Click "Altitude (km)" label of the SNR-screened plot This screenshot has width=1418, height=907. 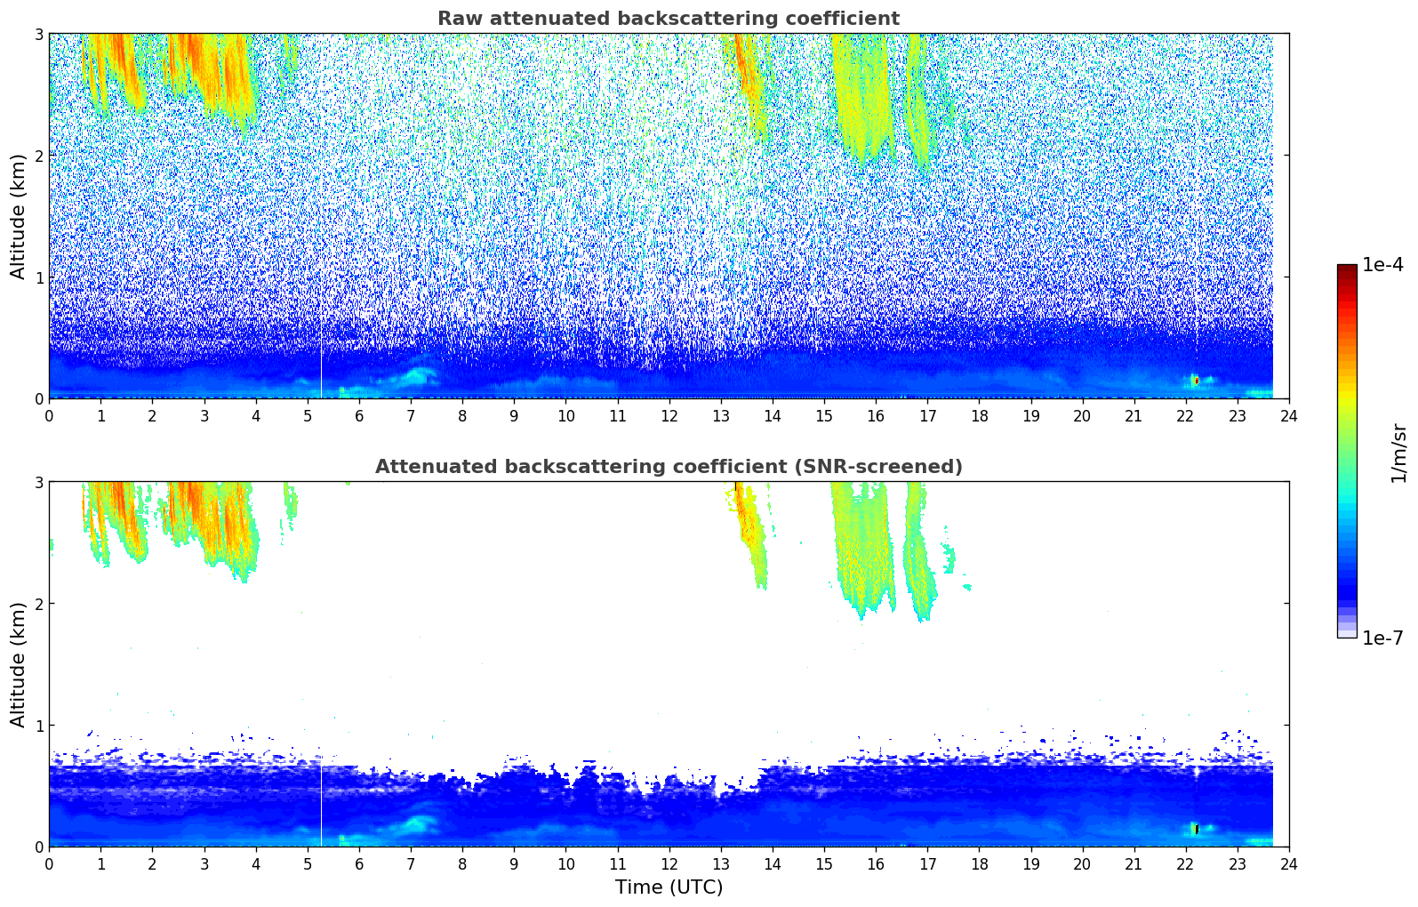19,664
